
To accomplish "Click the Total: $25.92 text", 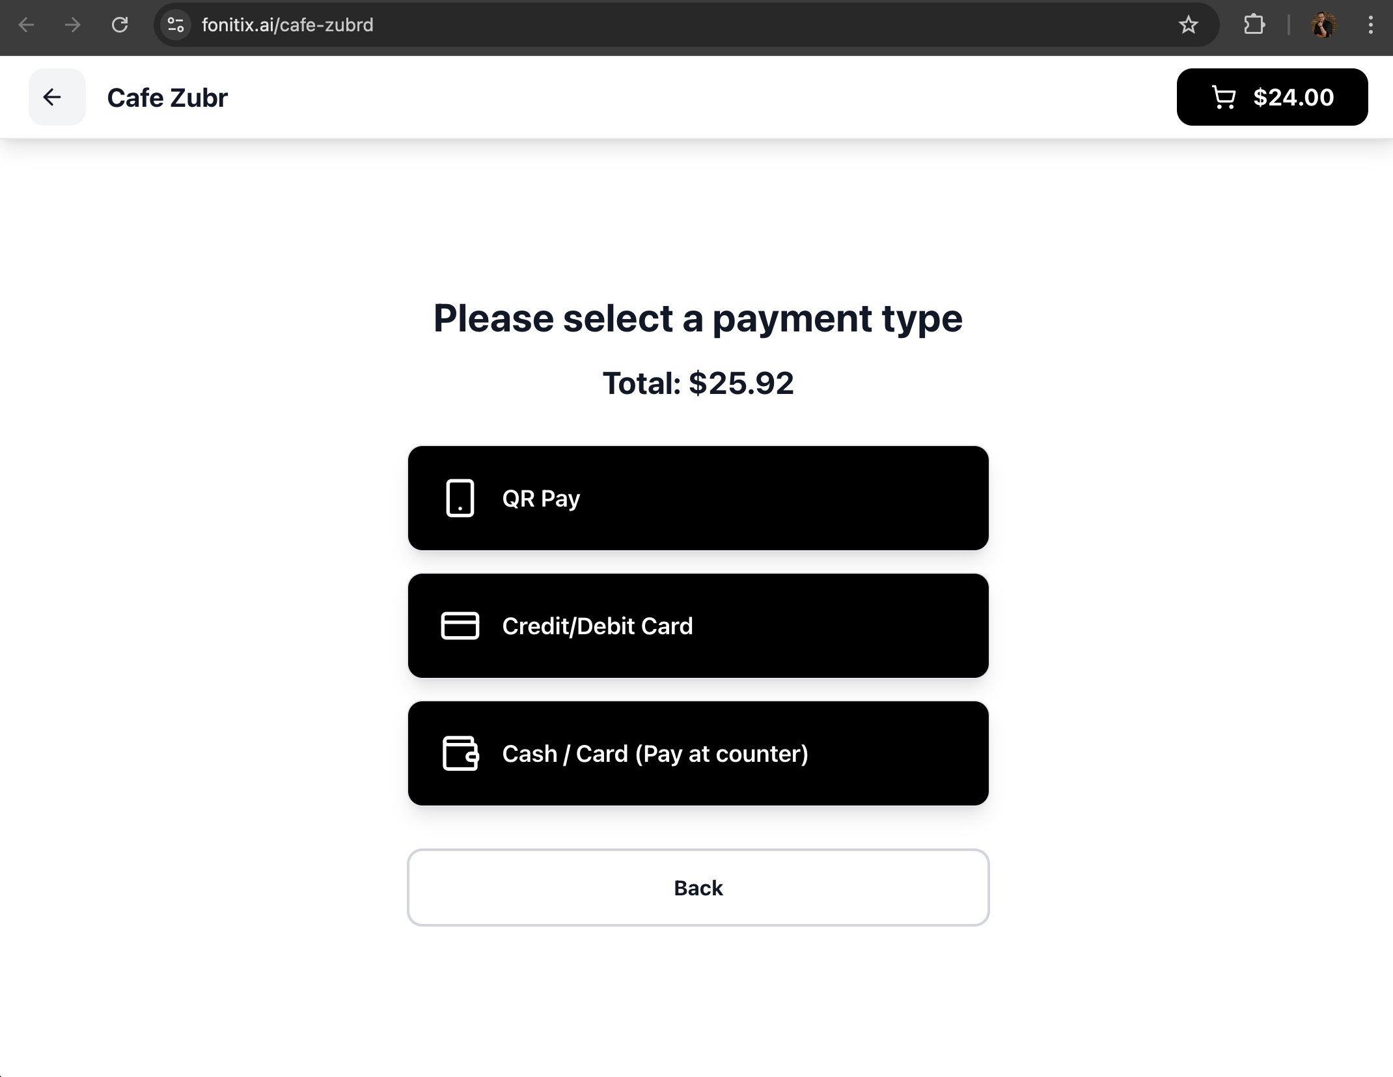I will 698,383.
